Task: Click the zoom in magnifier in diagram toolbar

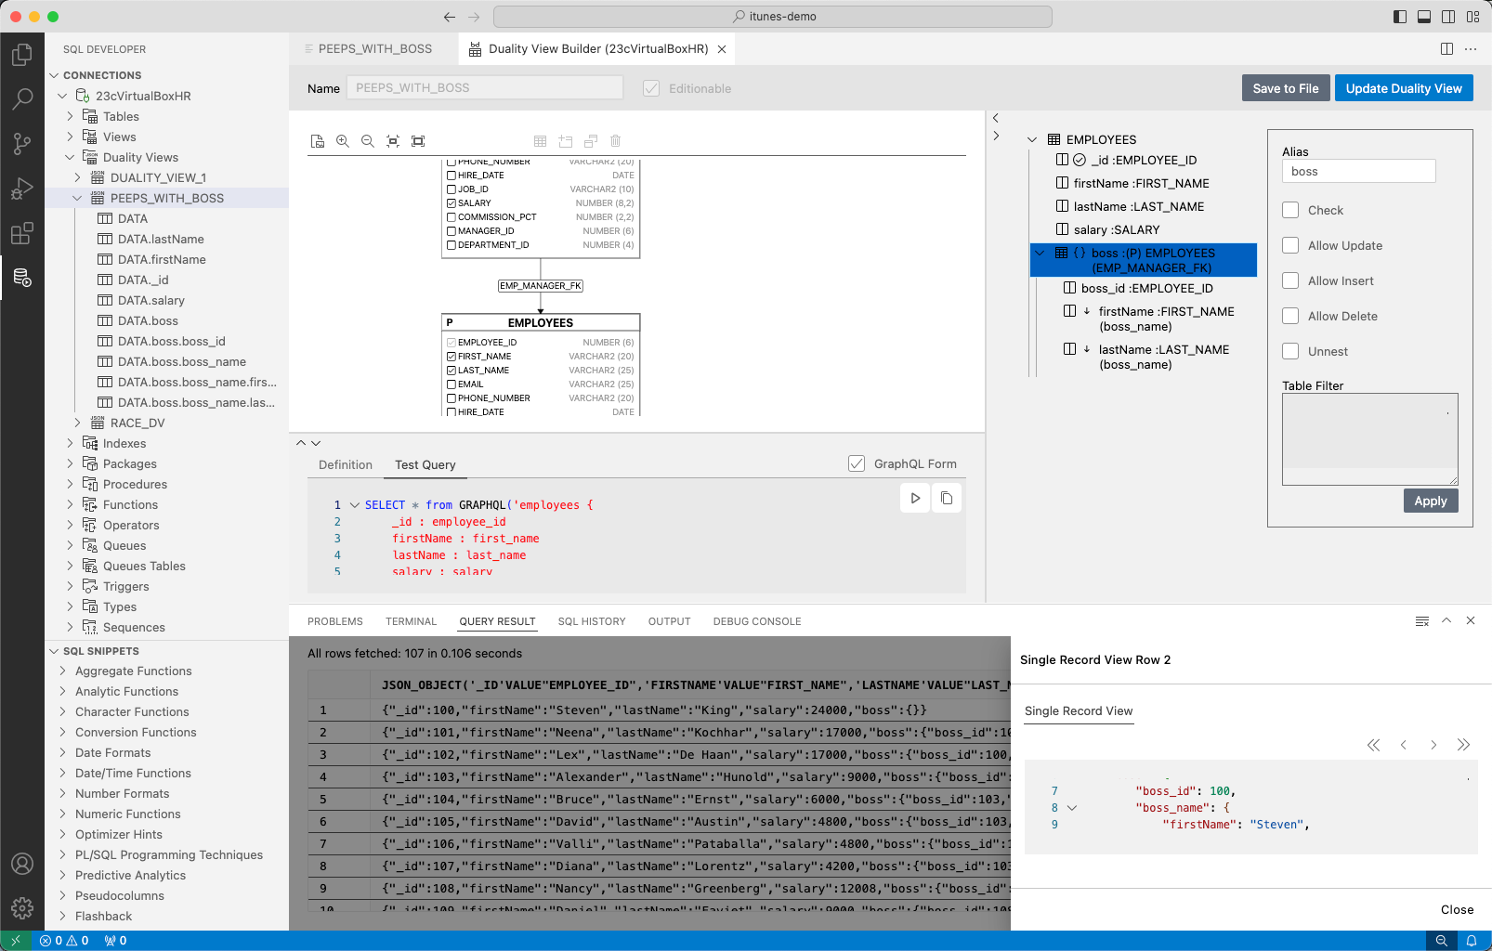Action: (343, 141)
